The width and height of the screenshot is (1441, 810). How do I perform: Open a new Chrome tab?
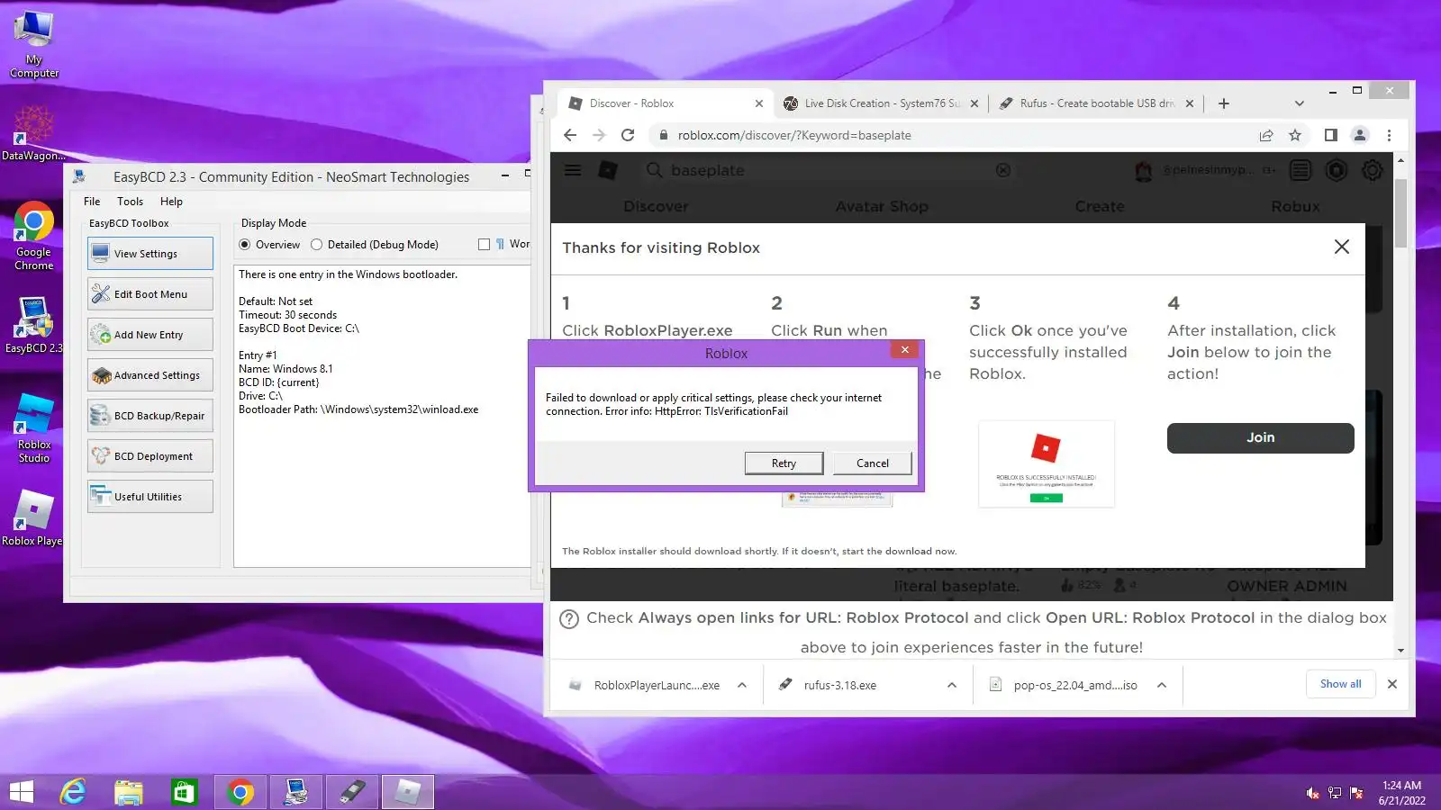pos(1223,103)
